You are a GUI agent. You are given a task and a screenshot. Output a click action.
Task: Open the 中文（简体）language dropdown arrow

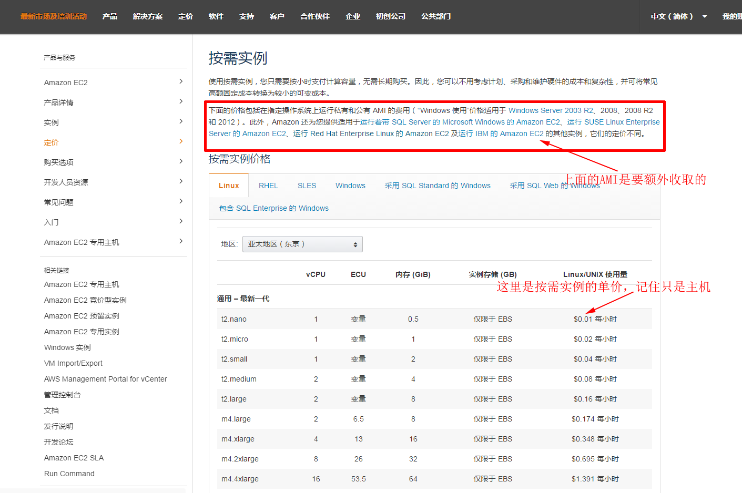click(705, 16)
